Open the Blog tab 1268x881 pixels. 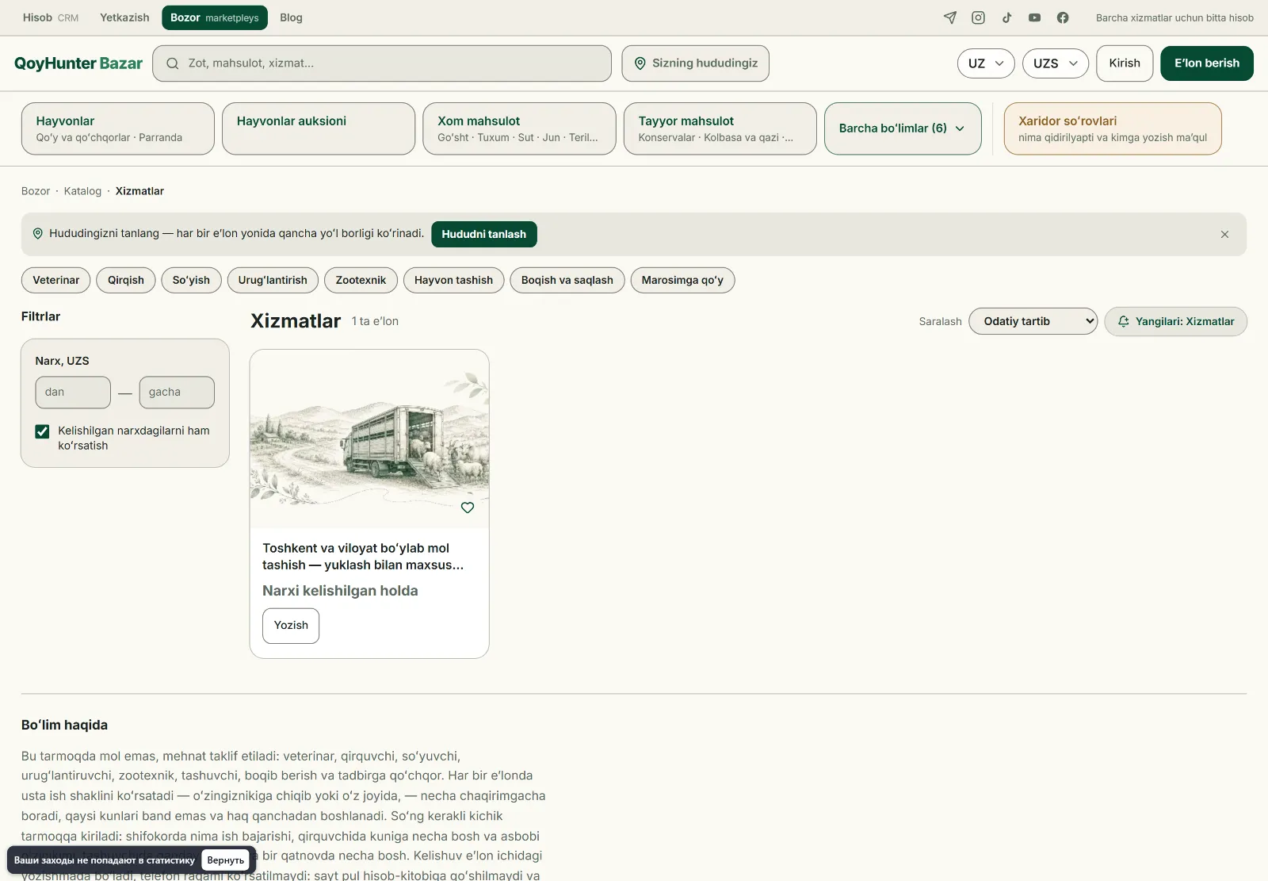pyautogui.click(x=291, y=17)
